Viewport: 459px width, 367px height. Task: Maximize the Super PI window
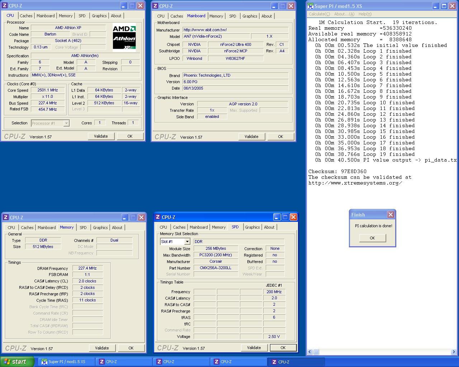444,6
